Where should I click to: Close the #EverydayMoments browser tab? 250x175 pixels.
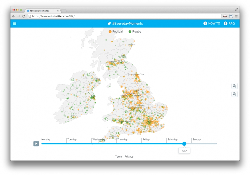tap(58, 11)
